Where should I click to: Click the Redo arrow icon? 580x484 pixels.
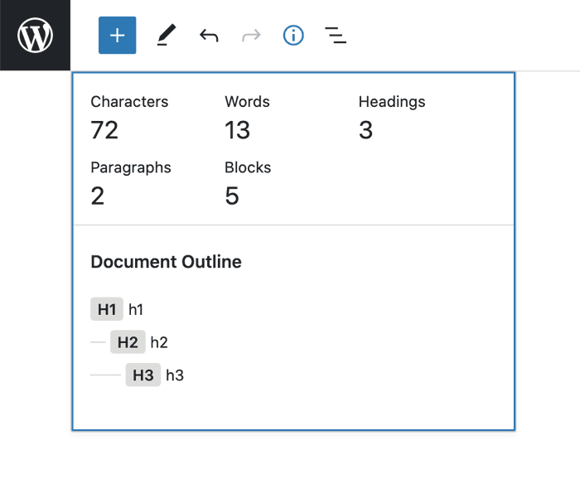[251, 36]
